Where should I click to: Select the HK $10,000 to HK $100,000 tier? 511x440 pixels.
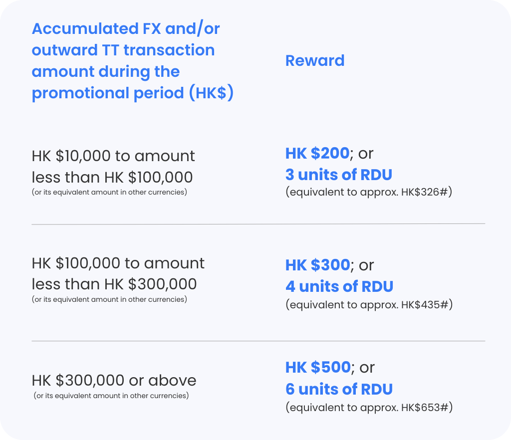113,166
